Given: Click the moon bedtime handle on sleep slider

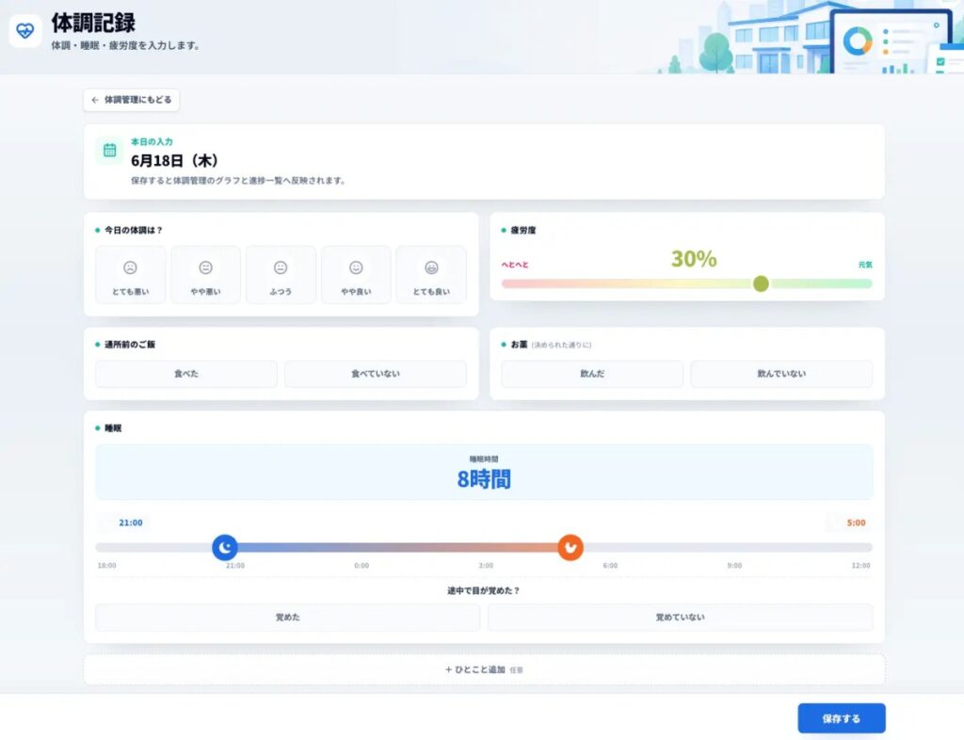Looking at the screenshot, I should tap(225, 547).
